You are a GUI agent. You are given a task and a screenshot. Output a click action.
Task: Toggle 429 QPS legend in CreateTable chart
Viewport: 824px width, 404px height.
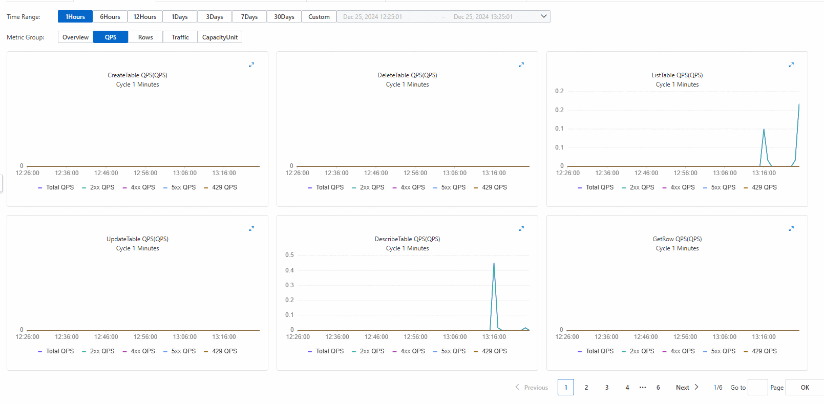(x=221, y=187)
